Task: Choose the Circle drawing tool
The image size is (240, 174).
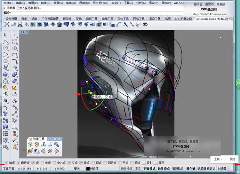Action: tap(5, 48)
